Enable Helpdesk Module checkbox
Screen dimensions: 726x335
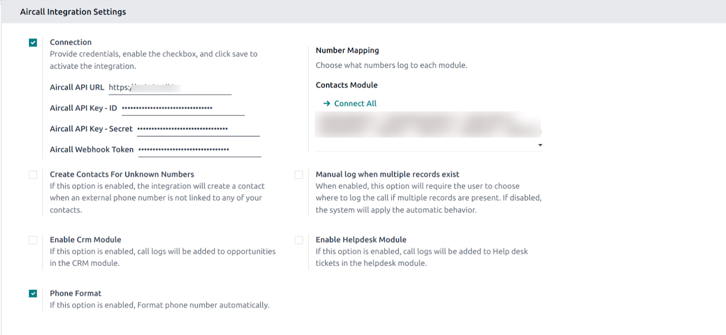pyautogui.click(x=299, y=240)
